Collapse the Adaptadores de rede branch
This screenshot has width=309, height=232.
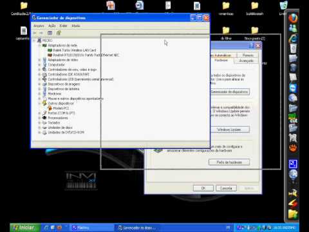point(39,45)
